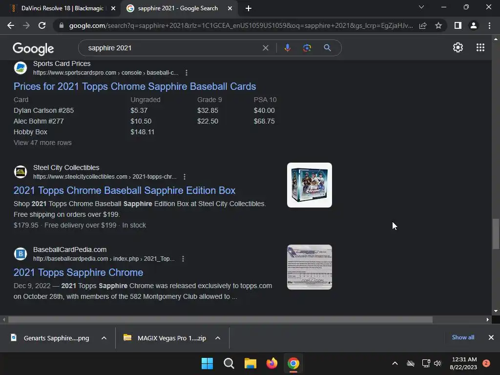
Task: Click the horizontal scrollbar thumb
Action: click(220, 319)
